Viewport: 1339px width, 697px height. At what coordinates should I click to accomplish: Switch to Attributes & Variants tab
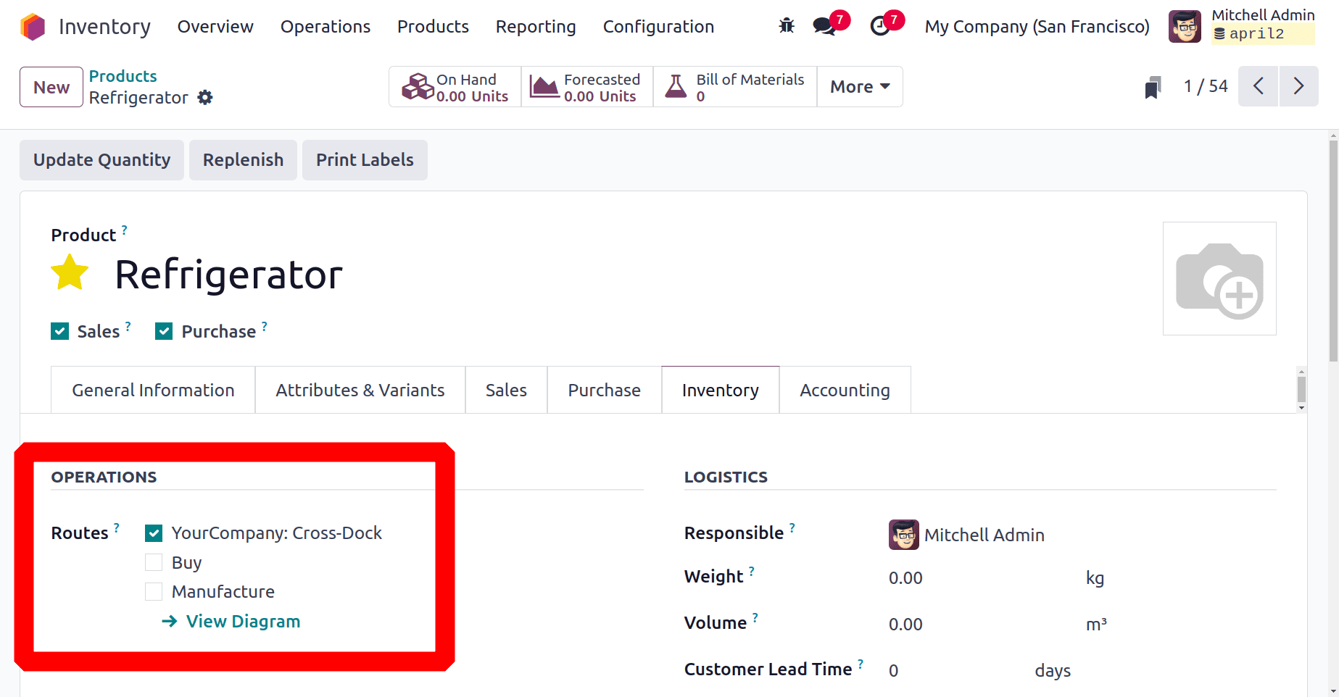360,390
